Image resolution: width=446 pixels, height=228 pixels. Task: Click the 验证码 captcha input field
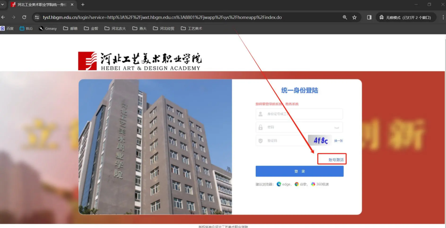(282, 141)
